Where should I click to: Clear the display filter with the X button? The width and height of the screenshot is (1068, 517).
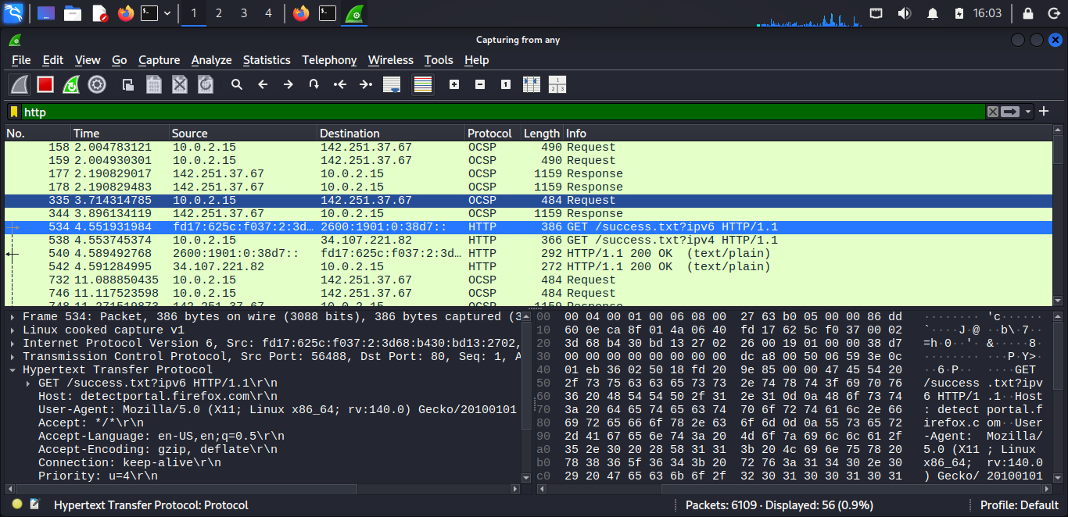[x=993, y=112]
